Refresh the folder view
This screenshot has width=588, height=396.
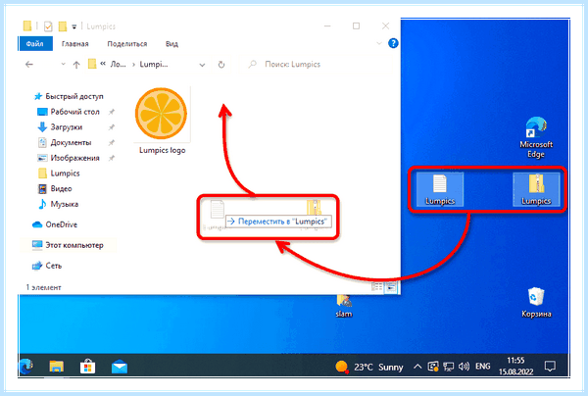point(221,65)
